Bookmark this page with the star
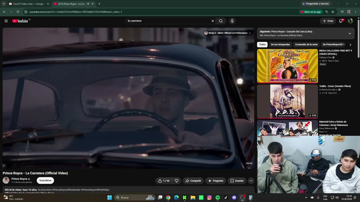The height and width of the screenshot is (202, 360). pyautogui.click(x=333, y=12)
